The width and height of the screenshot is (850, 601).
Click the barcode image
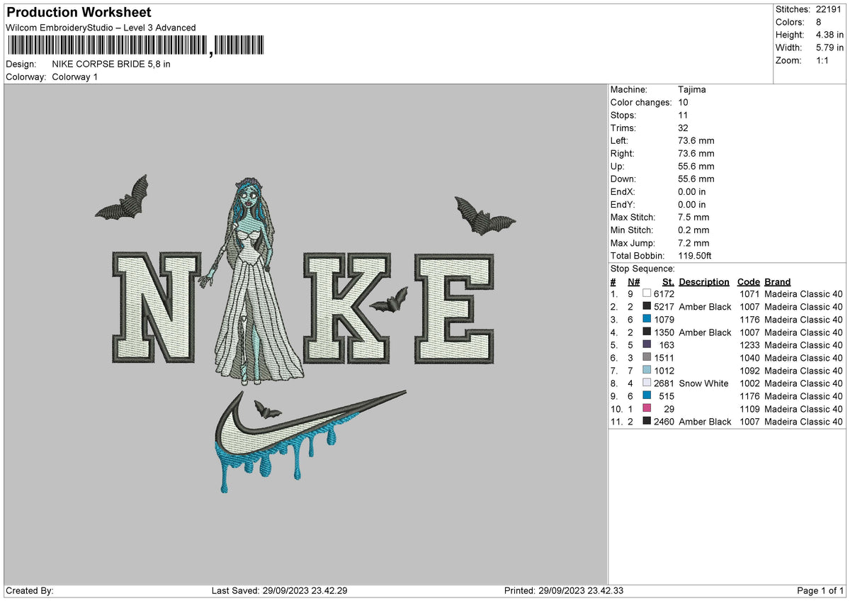(x=106, y=45)
